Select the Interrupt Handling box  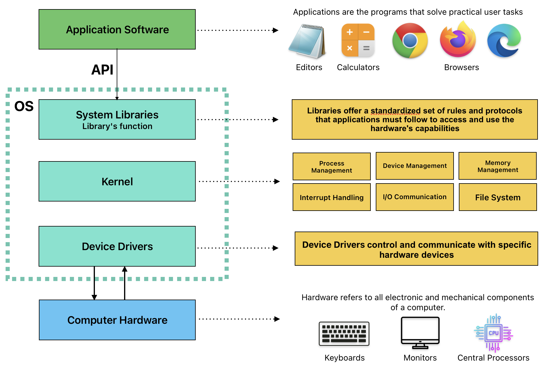tap(331, 197)
